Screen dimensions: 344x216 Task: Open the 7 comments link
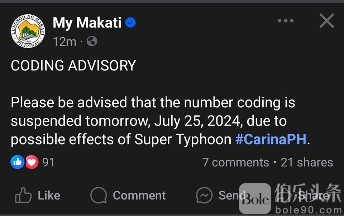click(x=235, y=162)
